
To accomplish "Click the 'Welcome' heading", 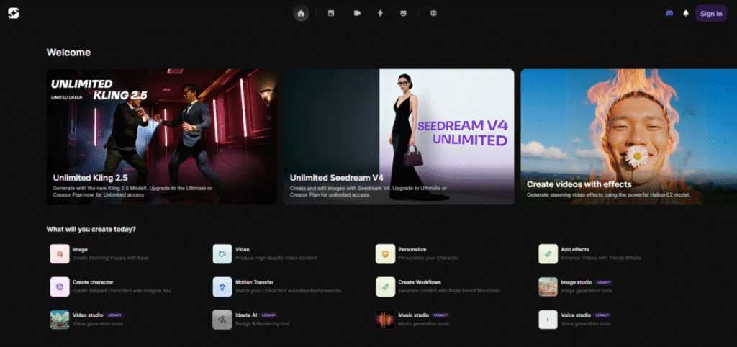I will pos(68,53).
